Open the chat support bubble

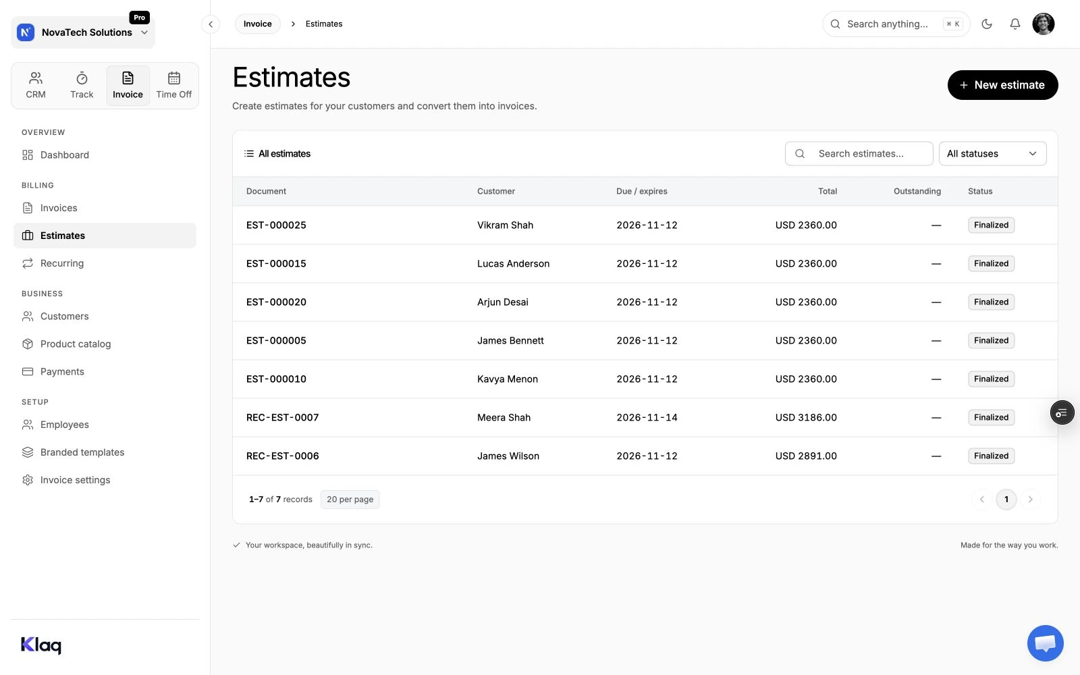(1046, 643)
